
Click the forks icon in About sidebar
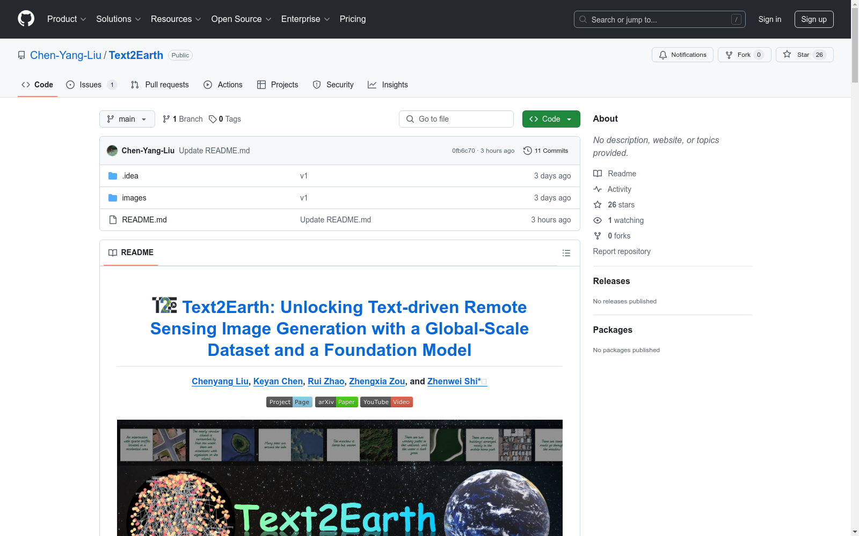coord(598,236)
